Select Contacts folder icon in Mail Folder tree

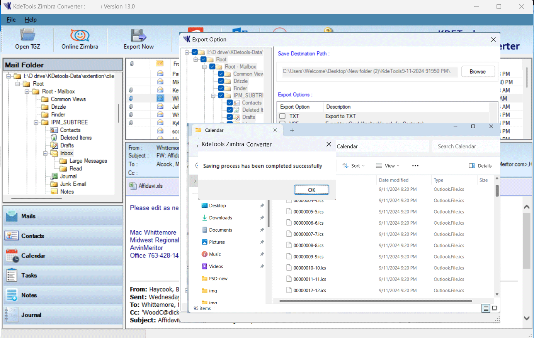(x=54, y=130)
